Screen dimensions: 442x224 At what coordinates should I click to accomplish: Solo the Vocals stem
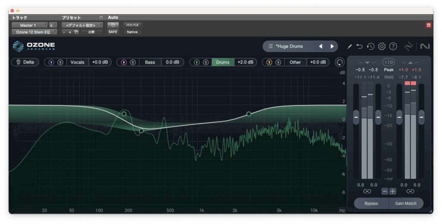pos(60,62)
